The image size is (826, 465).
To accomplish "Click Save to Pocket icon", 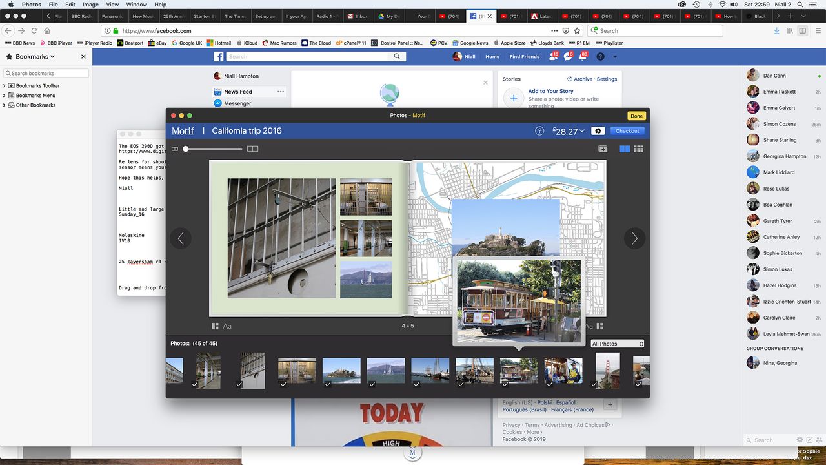I will coord(566,30).
